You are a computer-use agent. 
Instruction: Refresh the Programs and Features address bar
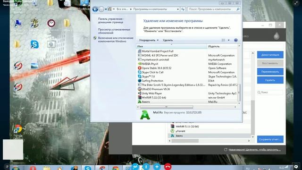pos(183,9)
